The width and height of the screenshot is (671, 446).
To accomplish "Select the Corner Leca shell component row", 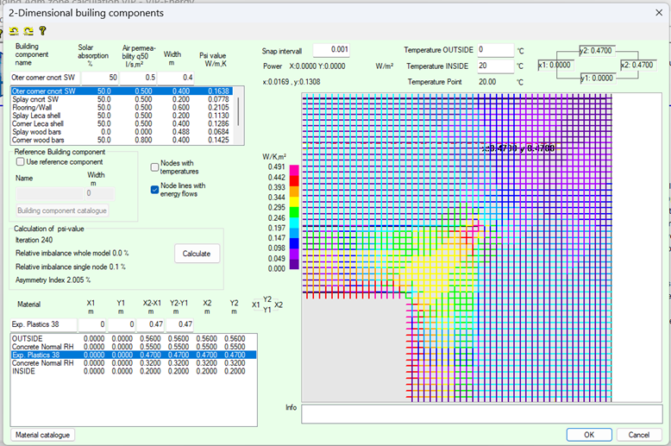I will click(x=38, y=123).
